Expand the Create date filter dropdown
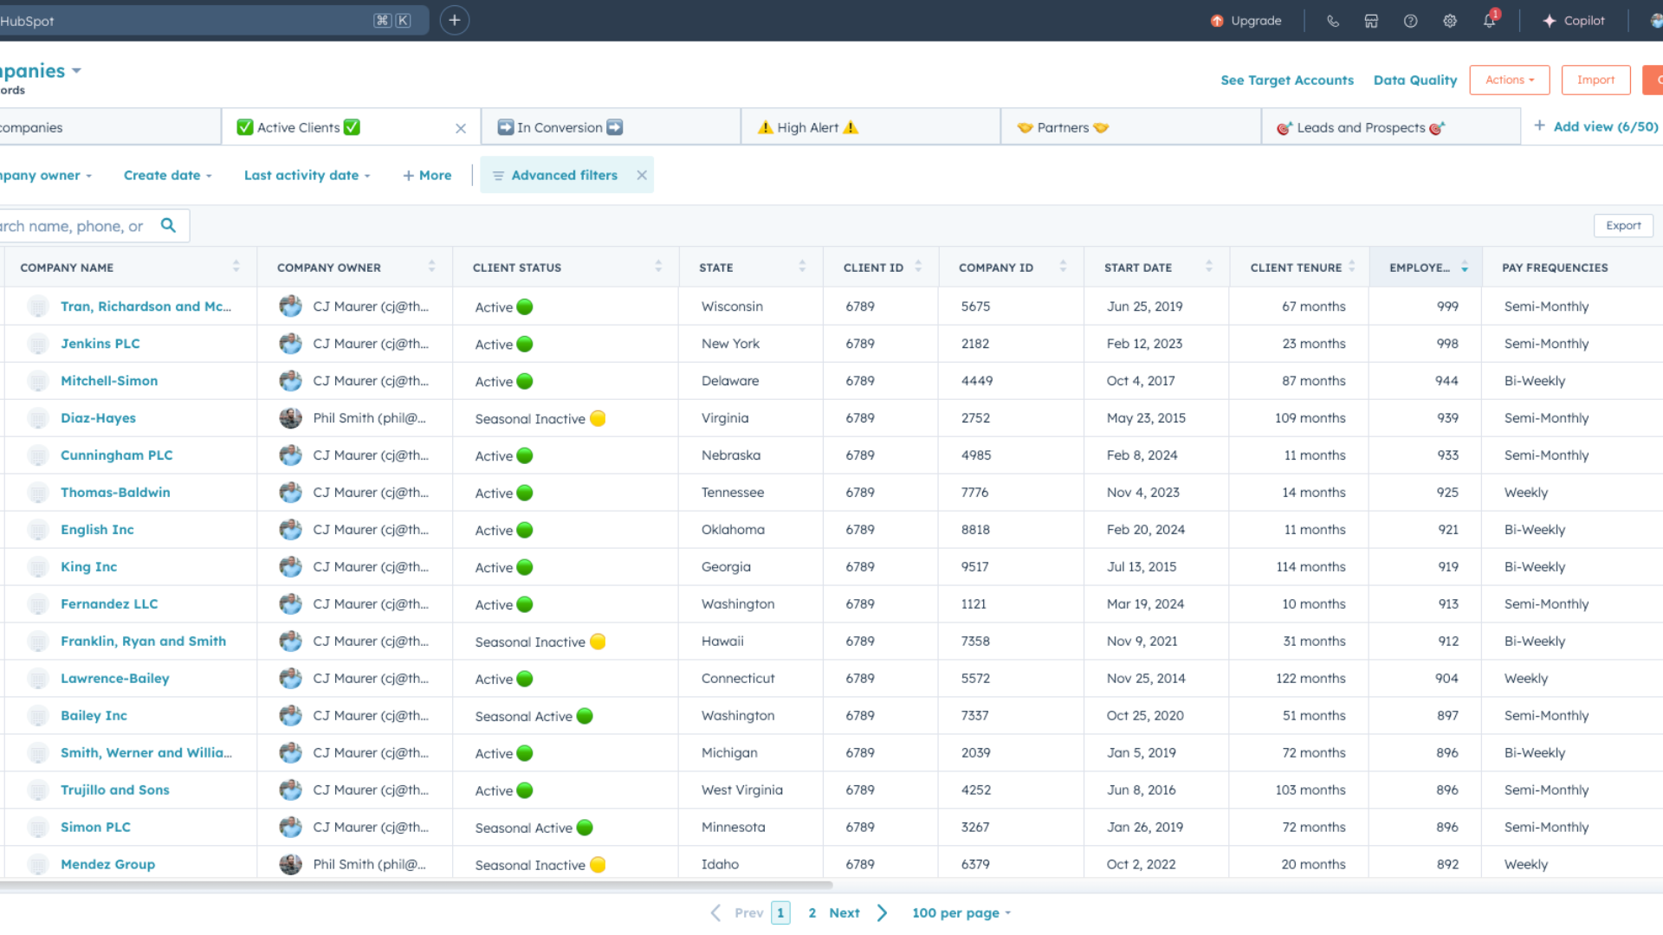The image size is (1663, 935). pos(167,175)
